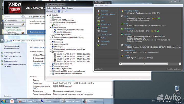
Task: Open the Действие menu in Device Manager
Action: coord(56,8)
